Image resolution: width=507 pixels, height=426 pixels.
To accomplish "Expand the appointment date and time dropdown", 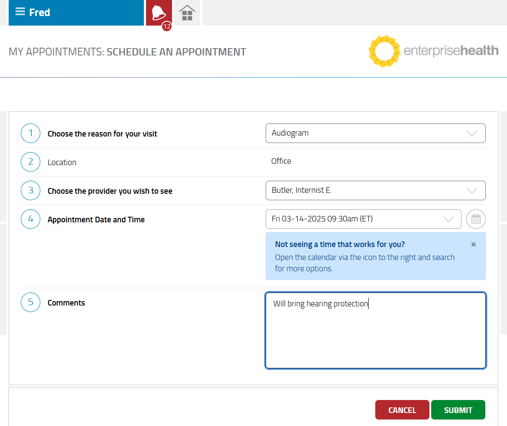I will click(x=363, y=219).
